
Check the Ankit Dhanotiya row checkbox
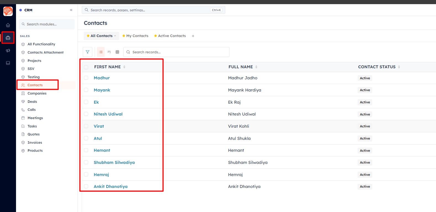(x=86, y=187)
